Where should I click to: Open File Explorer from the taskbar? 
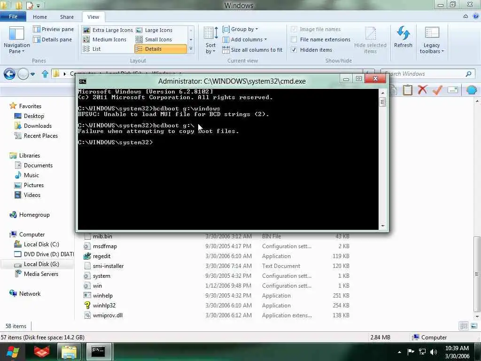(x=69, y=352)
